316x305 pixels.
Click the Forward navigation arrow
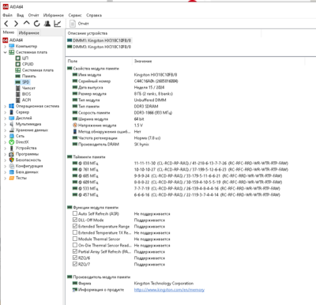coord(16,24)
